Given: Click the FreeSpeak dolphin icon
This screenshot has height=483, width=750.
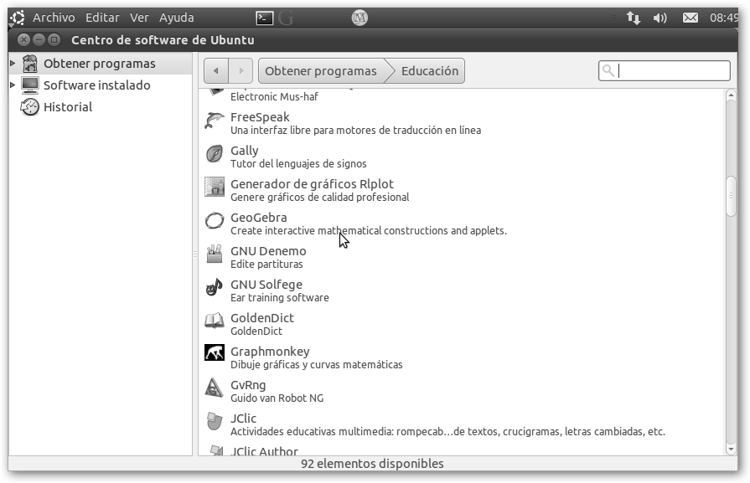Looking at the screenshot, I should tap(215, 121).
